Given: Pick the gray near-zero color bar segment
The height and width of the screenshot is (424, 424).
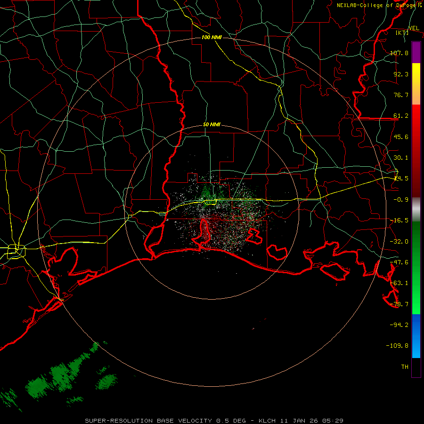Looking at the screenshot, I should click(416, 209).
